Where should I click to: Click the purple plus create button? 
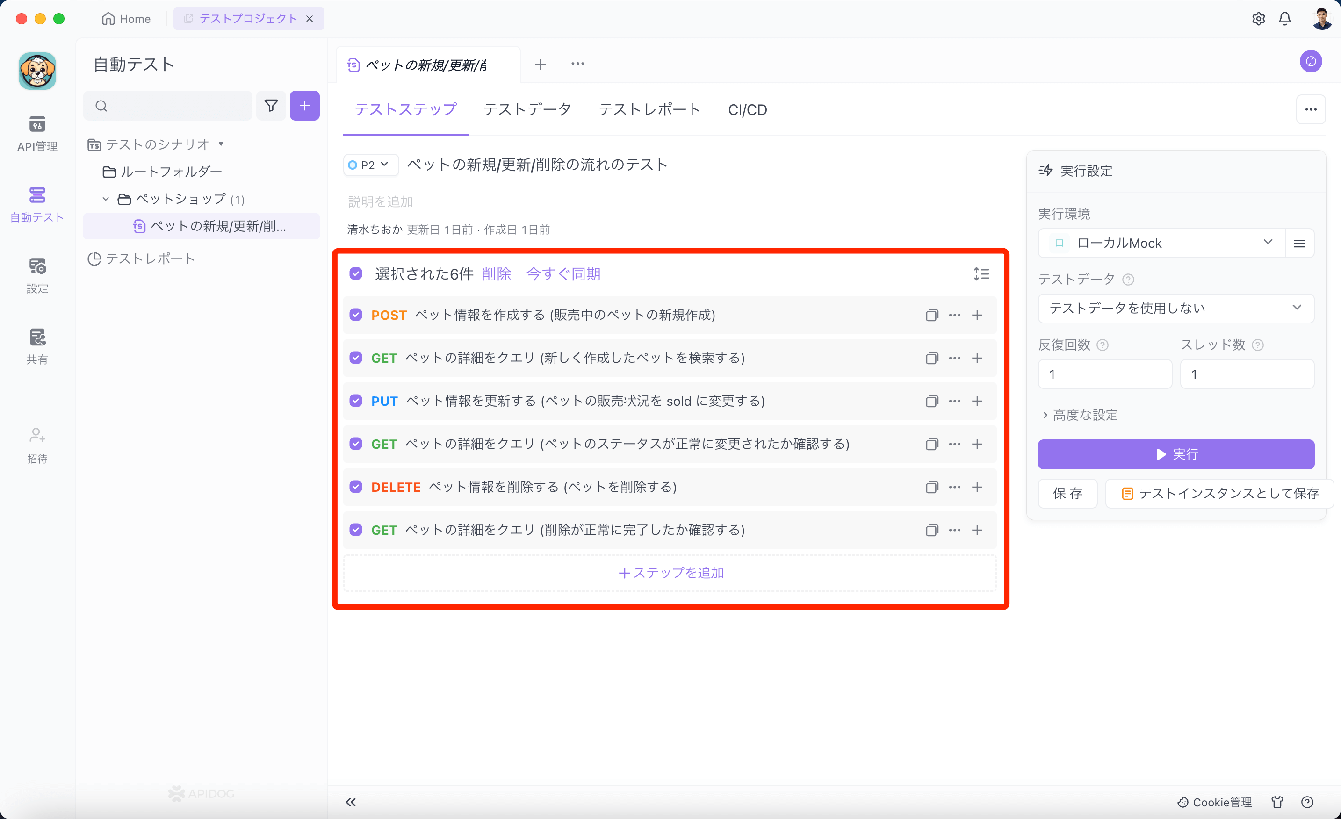point(305,106)
